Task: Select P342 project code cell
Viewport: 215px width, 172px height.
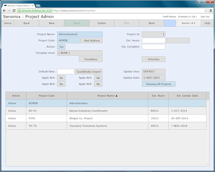Action: click(x=47, y=118)
